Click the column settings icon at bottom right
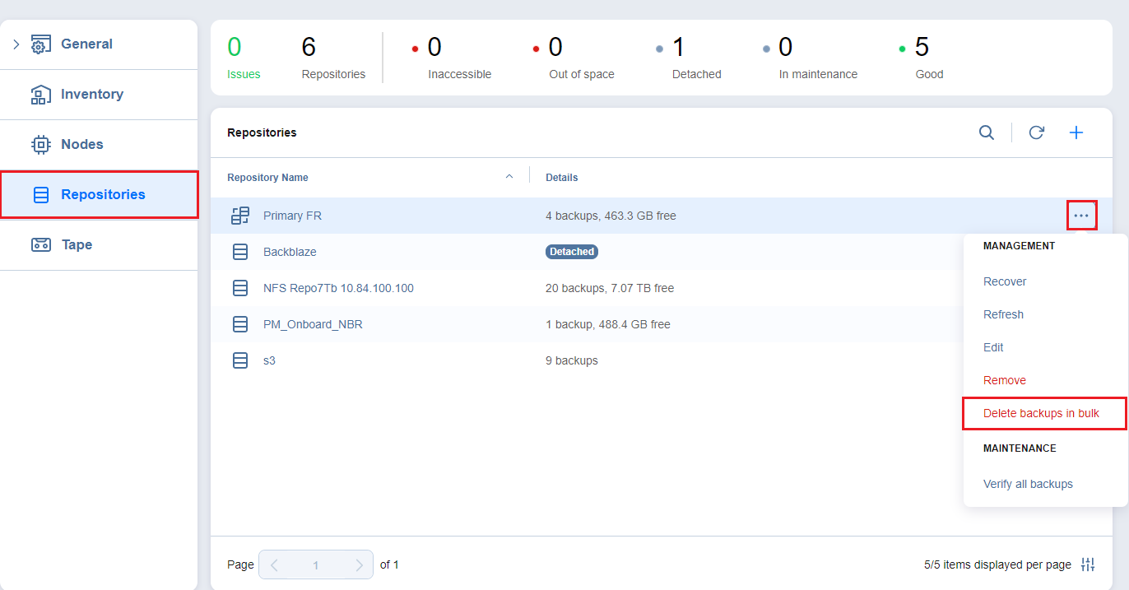The height and width of the screenshot is (590, 1129). tap(1088, 564)
